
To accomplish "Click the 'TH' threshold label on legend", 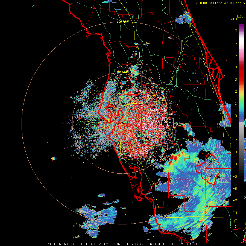I will tap(235, 213).
